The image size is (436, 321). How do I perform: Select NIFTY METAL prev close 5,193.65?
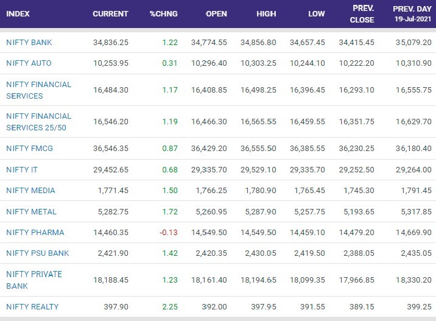coord(359,212)
